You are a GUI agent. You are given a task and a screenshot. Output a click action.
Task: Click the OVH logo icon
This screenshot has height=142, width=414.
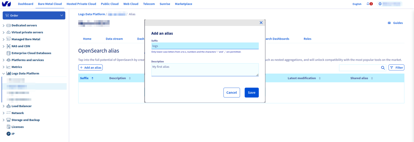(6, 4)
